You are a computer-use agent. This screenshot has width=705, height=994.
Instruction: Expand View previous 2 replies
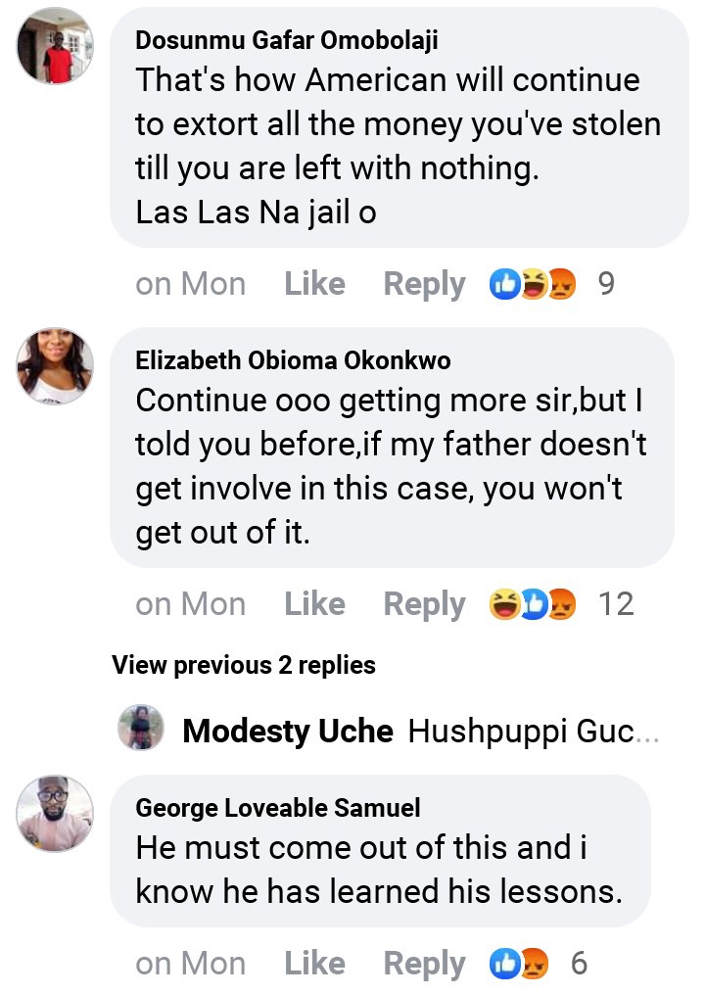point(244,665)
